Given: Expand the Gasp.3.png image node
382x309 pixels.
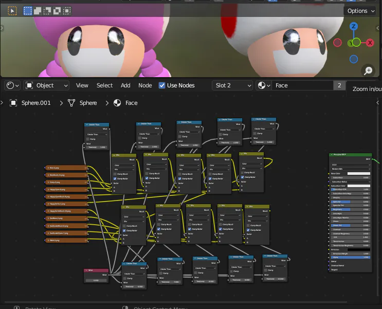Looking at the screenshot, I should [48, 183].
